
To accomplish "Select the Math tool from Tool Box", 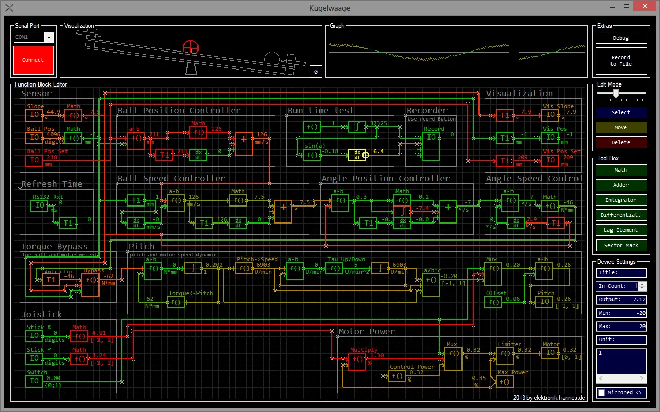I will point(620,170).
